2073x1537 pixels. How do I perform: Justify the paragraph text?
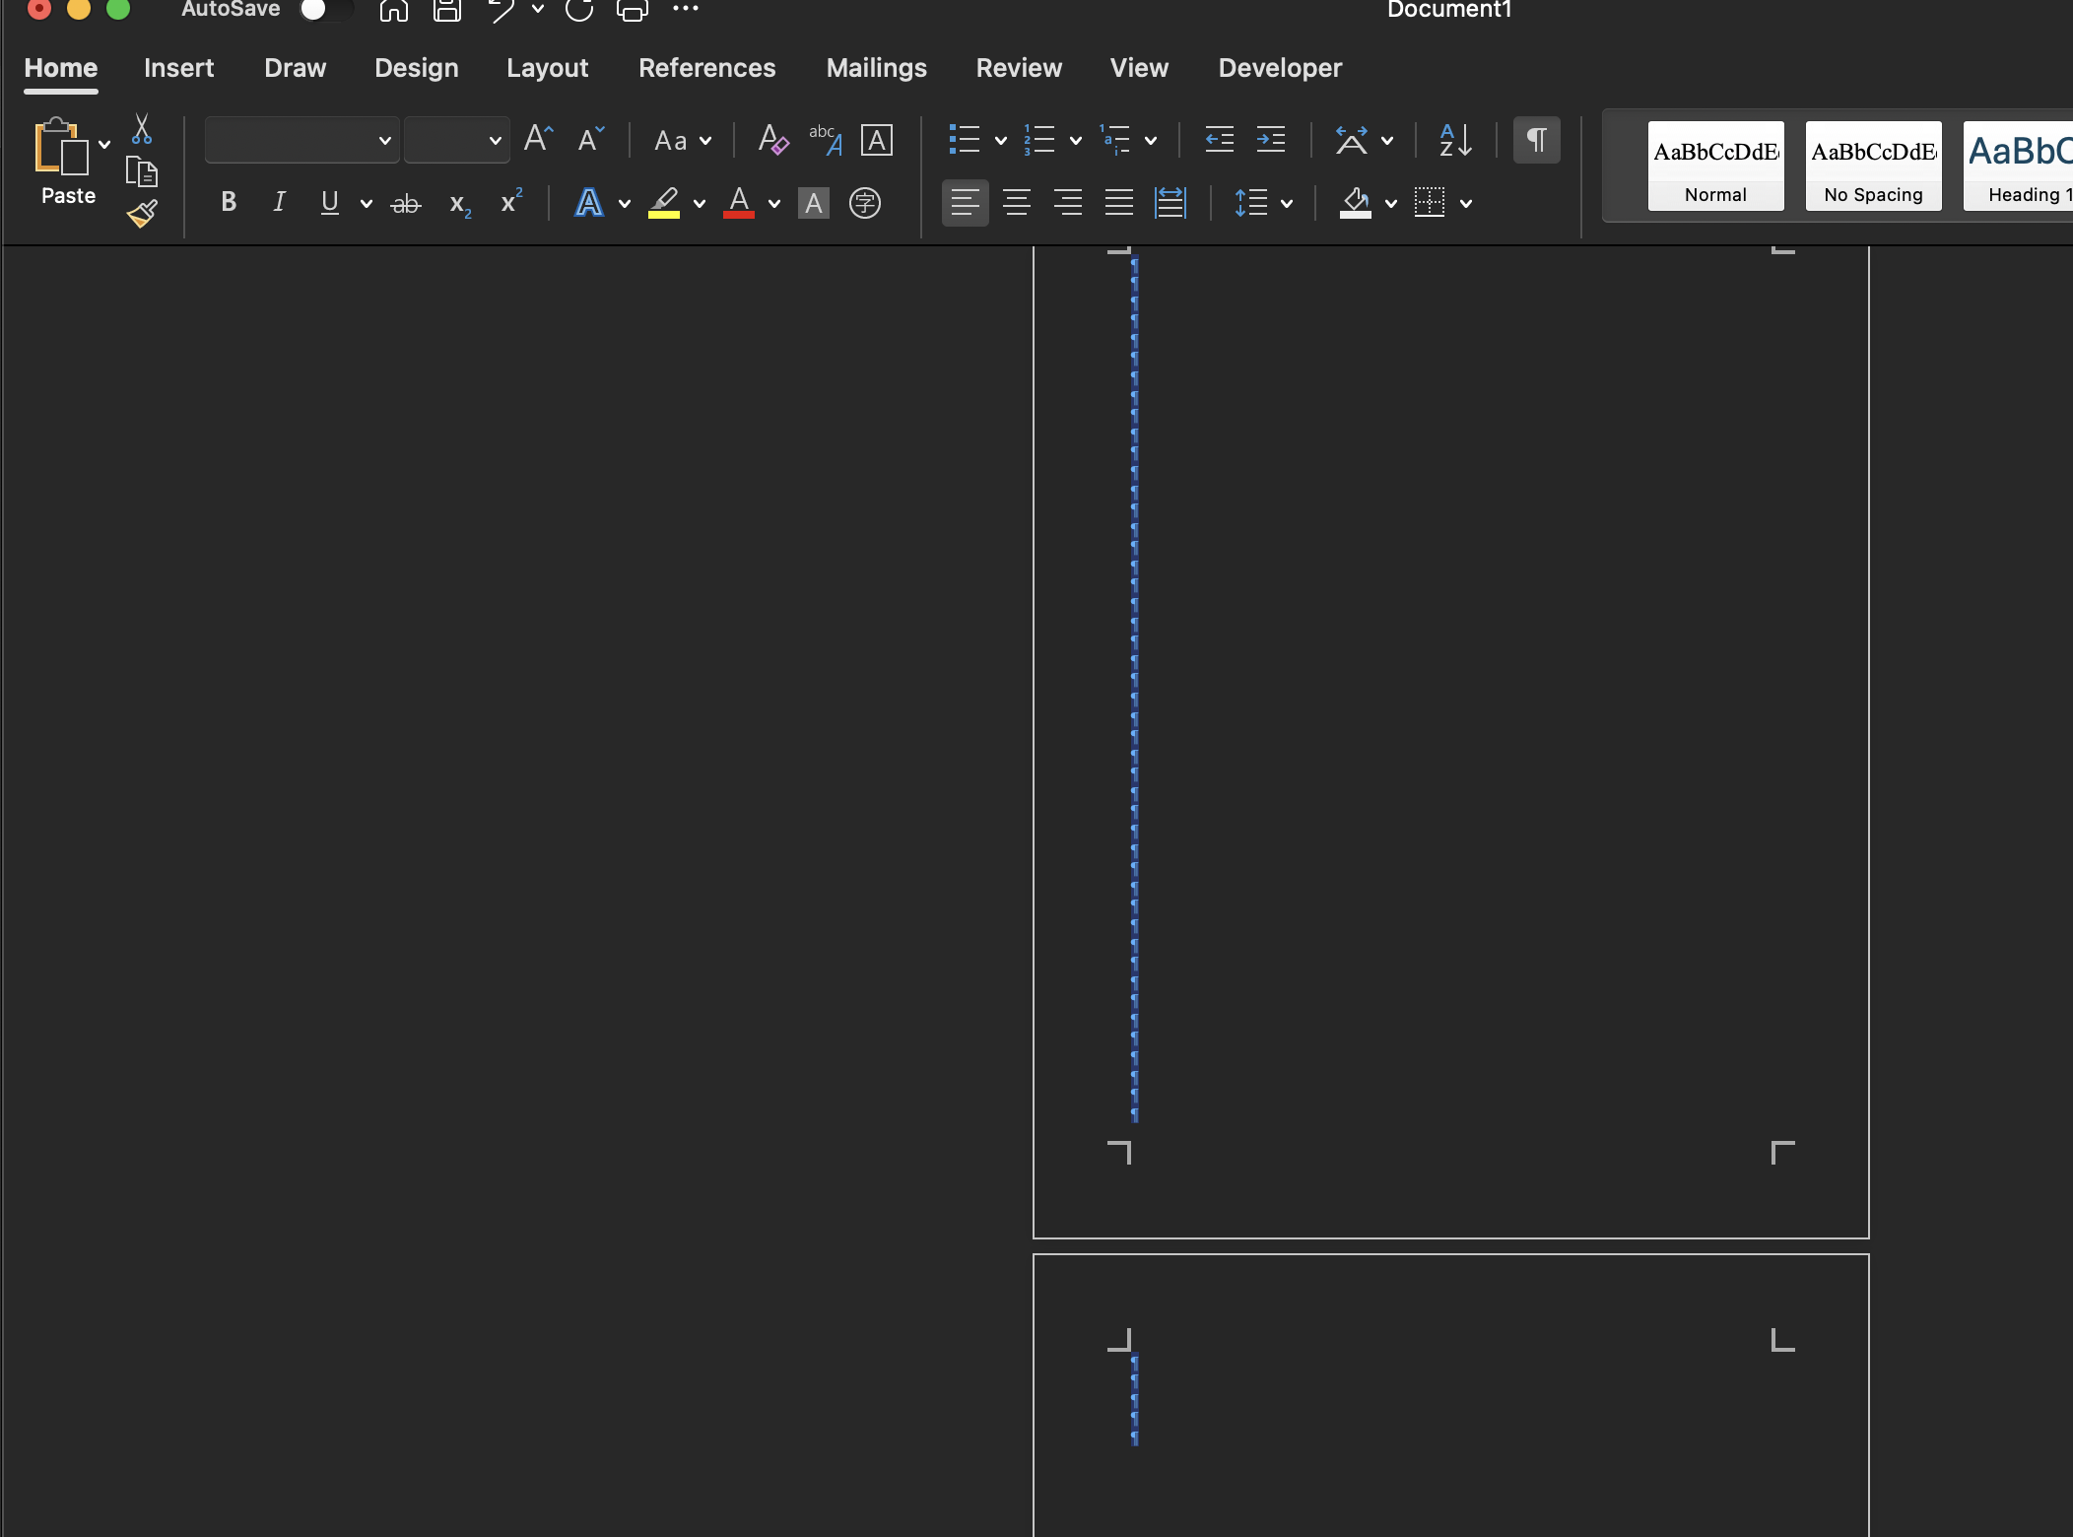[1118, 203]
